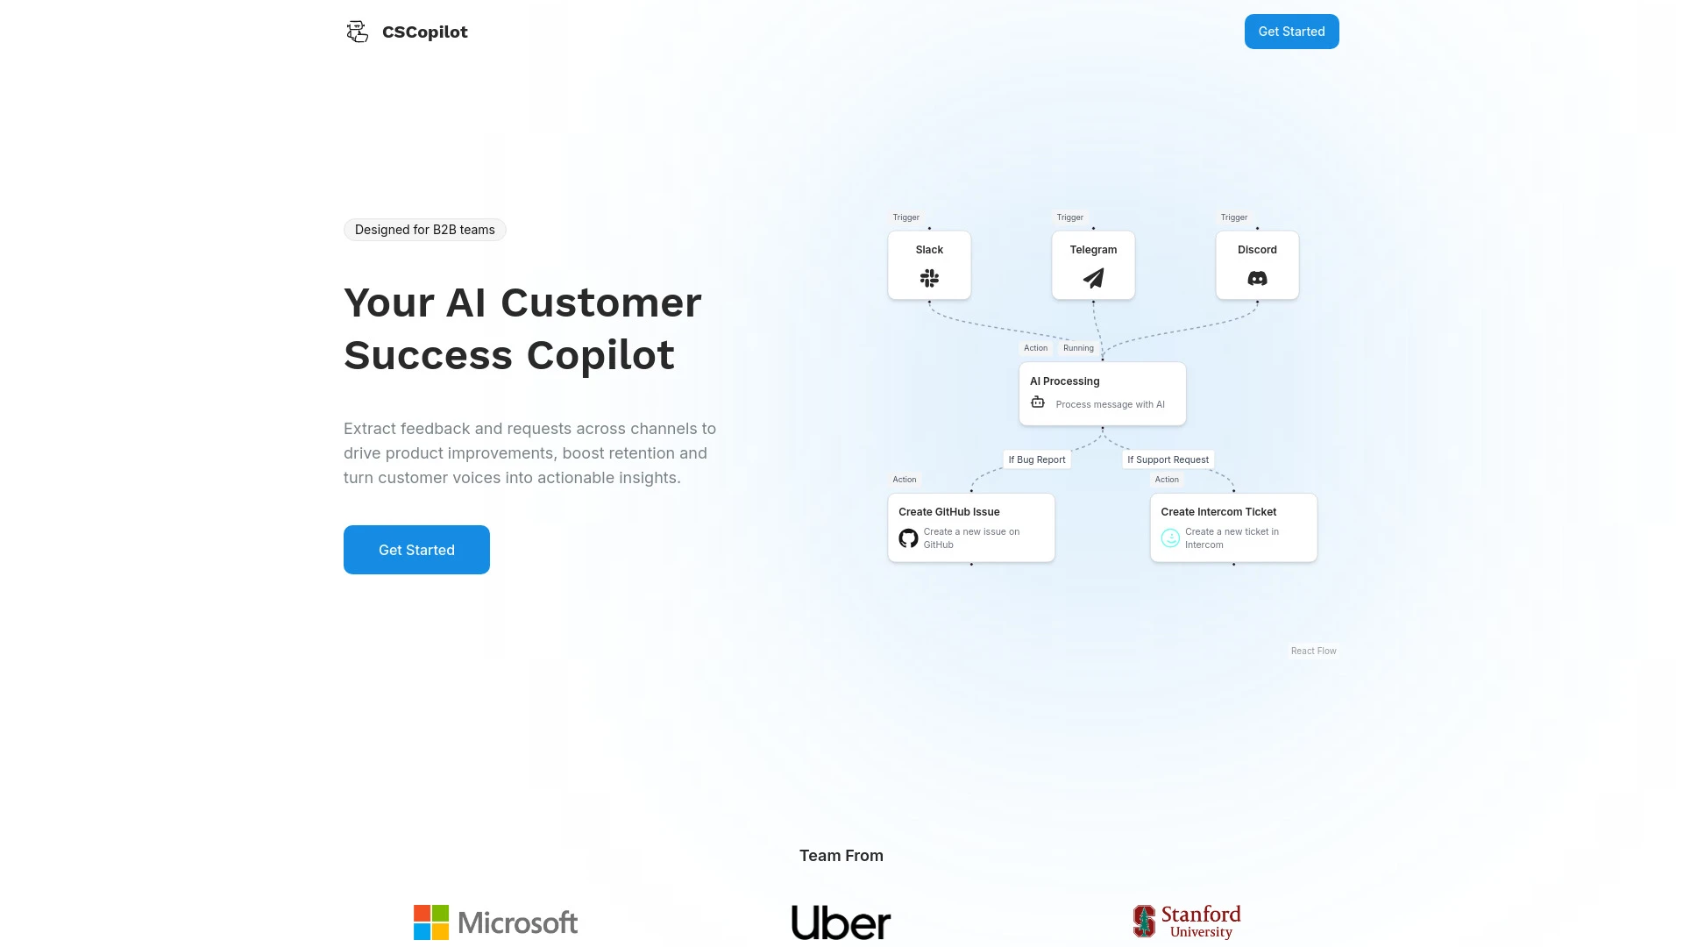Click the top-right Get Started button
This screenshot has height=947, width=1683.
(x=1291, y=32)
